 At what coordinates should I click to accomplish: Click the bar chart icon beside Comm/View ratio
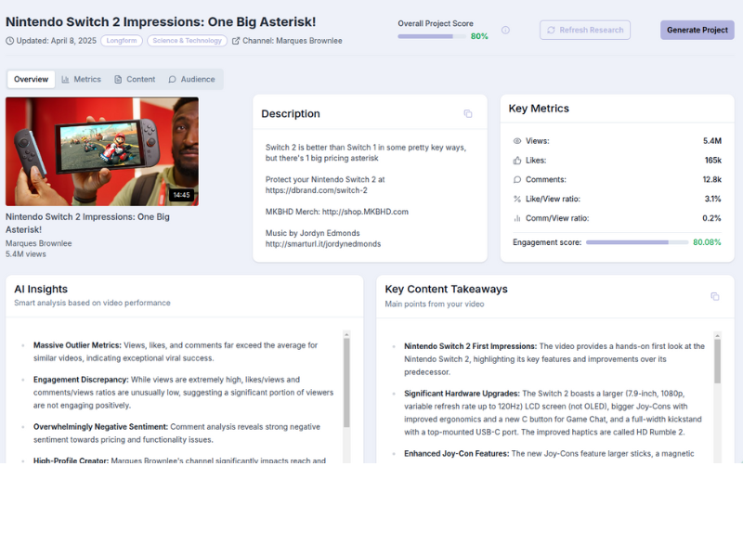[517, 218]
